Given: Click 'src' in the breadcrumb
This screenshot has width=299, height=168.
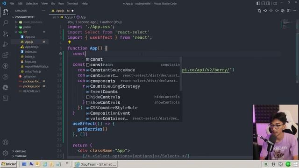Looking at the screenshot, I should [54, 17].
